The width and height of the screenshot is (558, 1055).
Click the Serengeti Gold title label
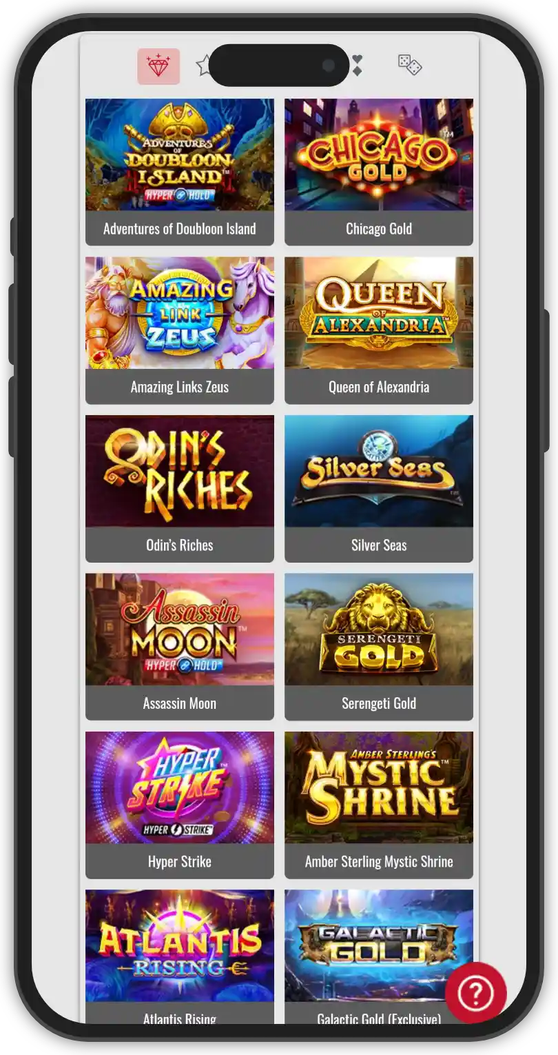coord(379,703)
